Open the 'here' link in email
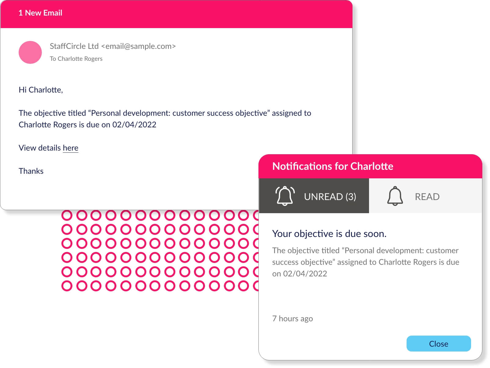 pyautogui.click(x=71, y=148)
